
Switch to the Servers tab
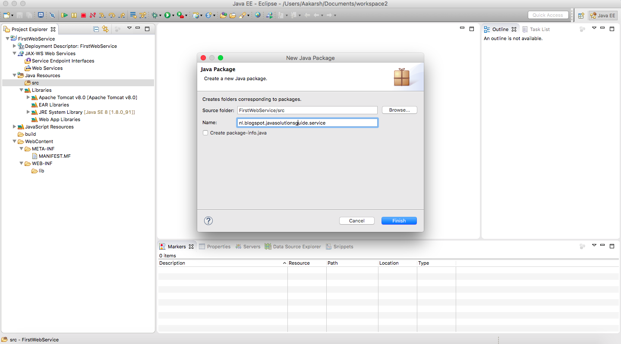coord(248,247)
